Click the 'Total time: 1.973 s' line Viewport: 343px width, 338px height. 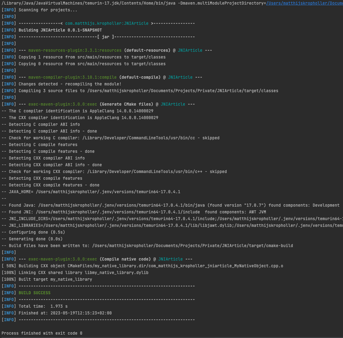click(x=43, y=306)
